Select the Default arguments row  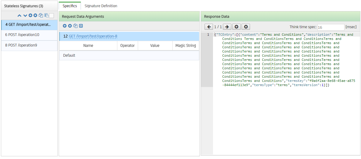[x=129, y=55]
